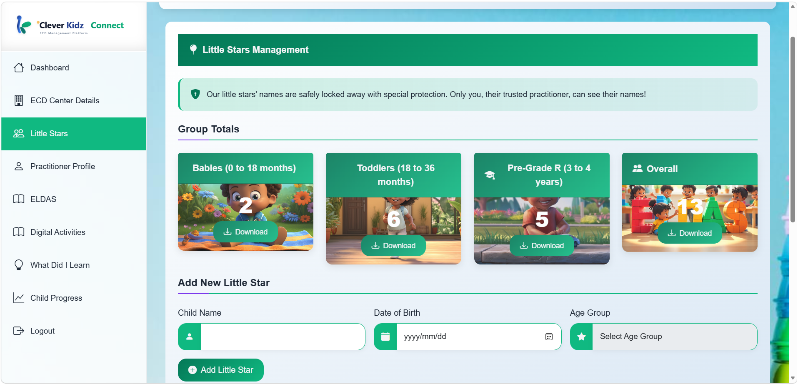Click the Logout arrow icon

pos(19,331)
